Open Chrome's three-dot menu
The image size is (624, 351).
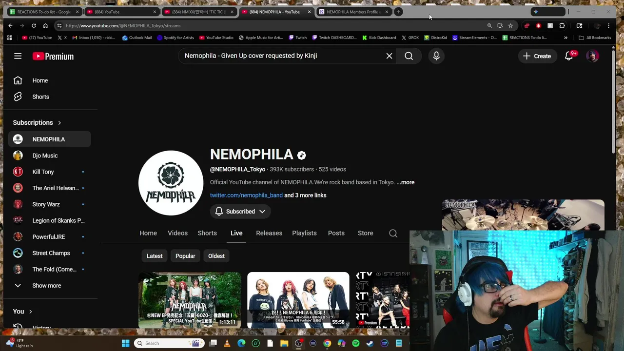pyautogui.click(x=608, y=25)
